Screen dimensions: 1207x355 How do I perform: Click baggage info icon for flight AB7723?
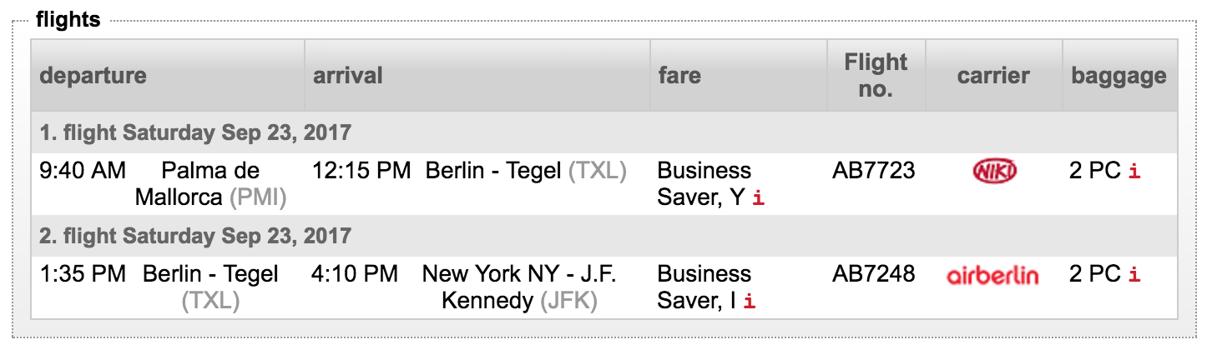(1134, 172)
